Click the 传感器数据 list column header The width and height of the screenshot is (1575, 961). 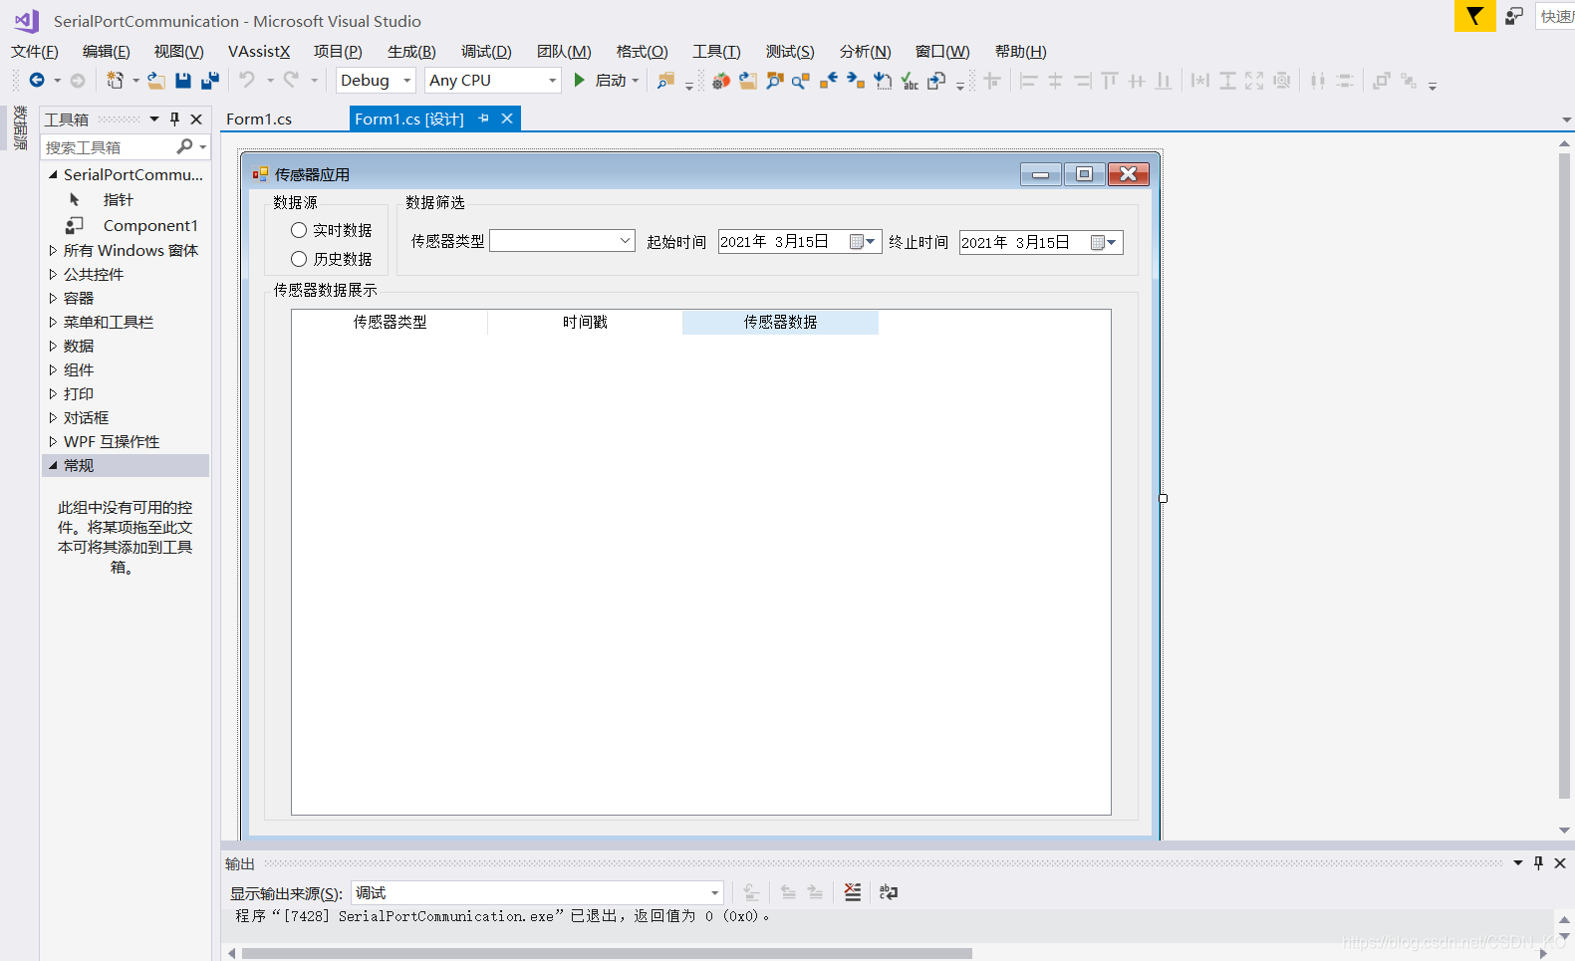tap(780, 323)
